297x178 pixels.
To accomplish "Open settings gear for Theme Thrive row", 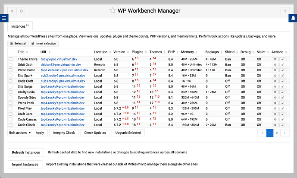I will [x=275, y=59].
